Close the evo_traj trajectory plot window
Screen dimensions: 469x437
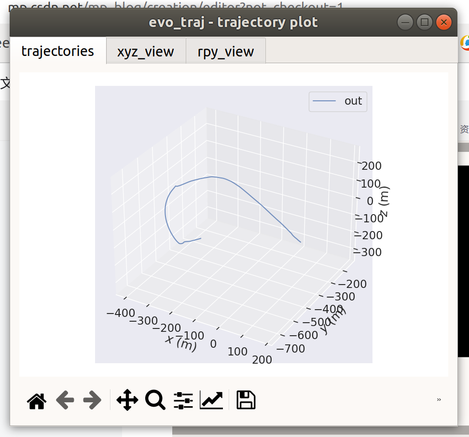(444, 22)
